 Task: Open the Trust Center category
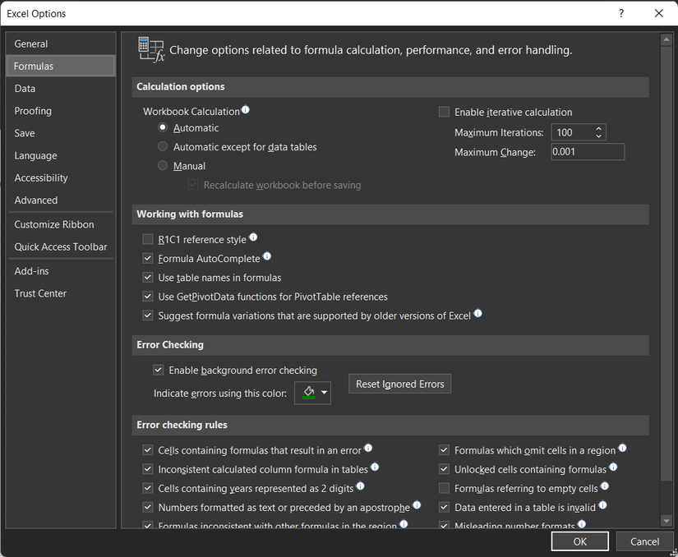coord(61,293)
